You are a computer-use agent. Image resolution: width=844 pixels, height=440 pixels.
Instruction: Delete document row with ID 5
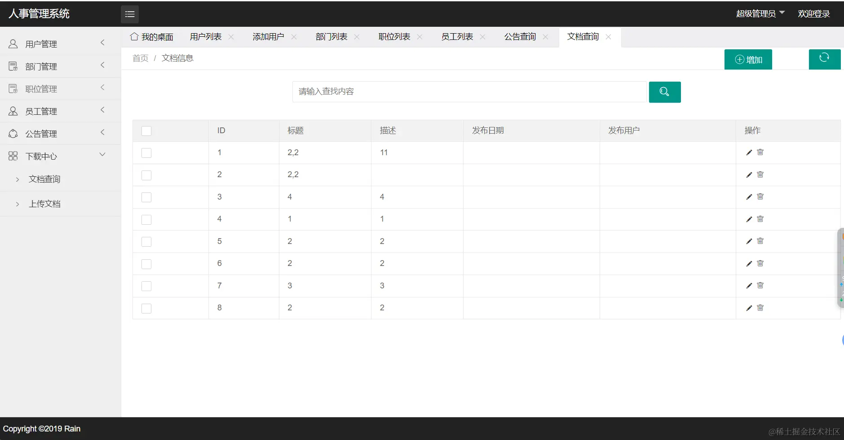coord(760,241)
